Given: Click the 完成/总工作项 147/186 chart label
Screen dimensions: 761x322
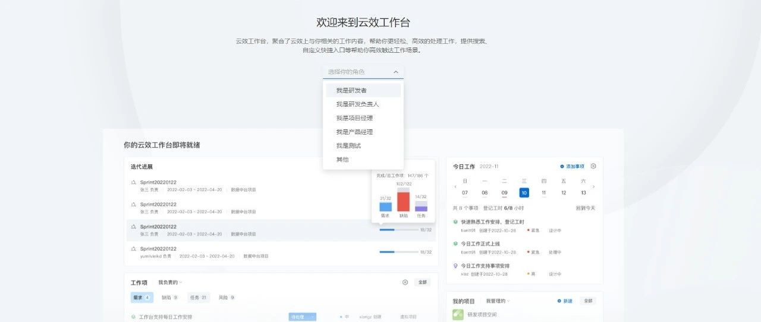Looking at the screenshot, I should (x=402, y=176).
